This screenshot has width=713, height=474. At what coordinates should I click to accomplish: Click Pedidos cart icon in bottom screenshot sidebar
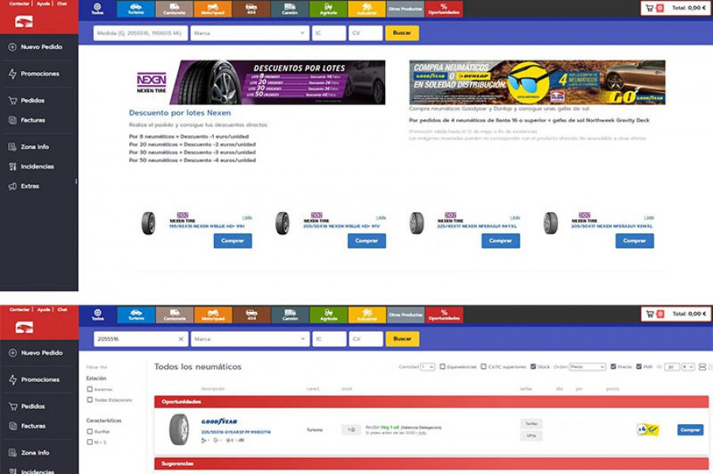click(13, 407)
